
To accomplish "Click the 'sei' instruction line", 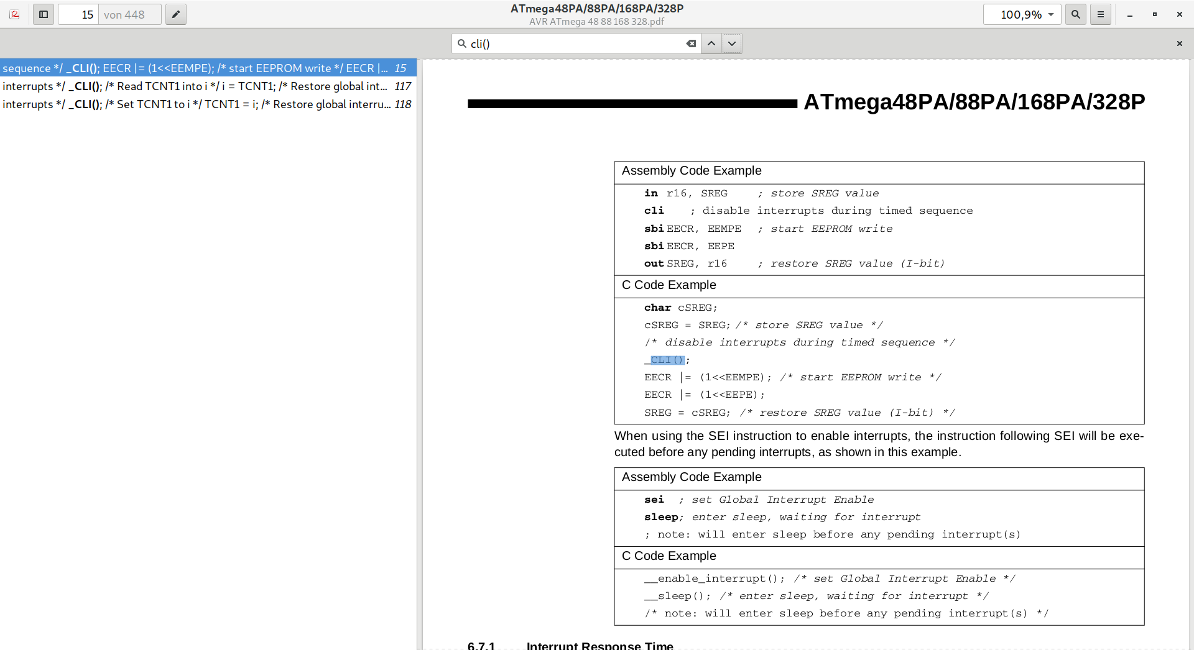I will [x=759, y=500].
